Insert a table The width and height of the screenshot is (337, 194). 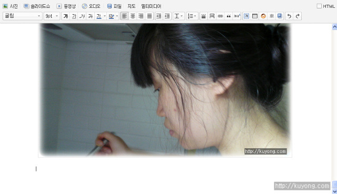point(255,16)
